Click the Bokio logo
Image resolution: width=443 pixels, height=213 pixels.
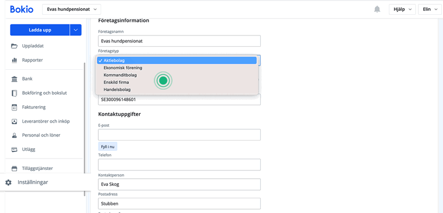pyautogui.click(x=22, y=9)
